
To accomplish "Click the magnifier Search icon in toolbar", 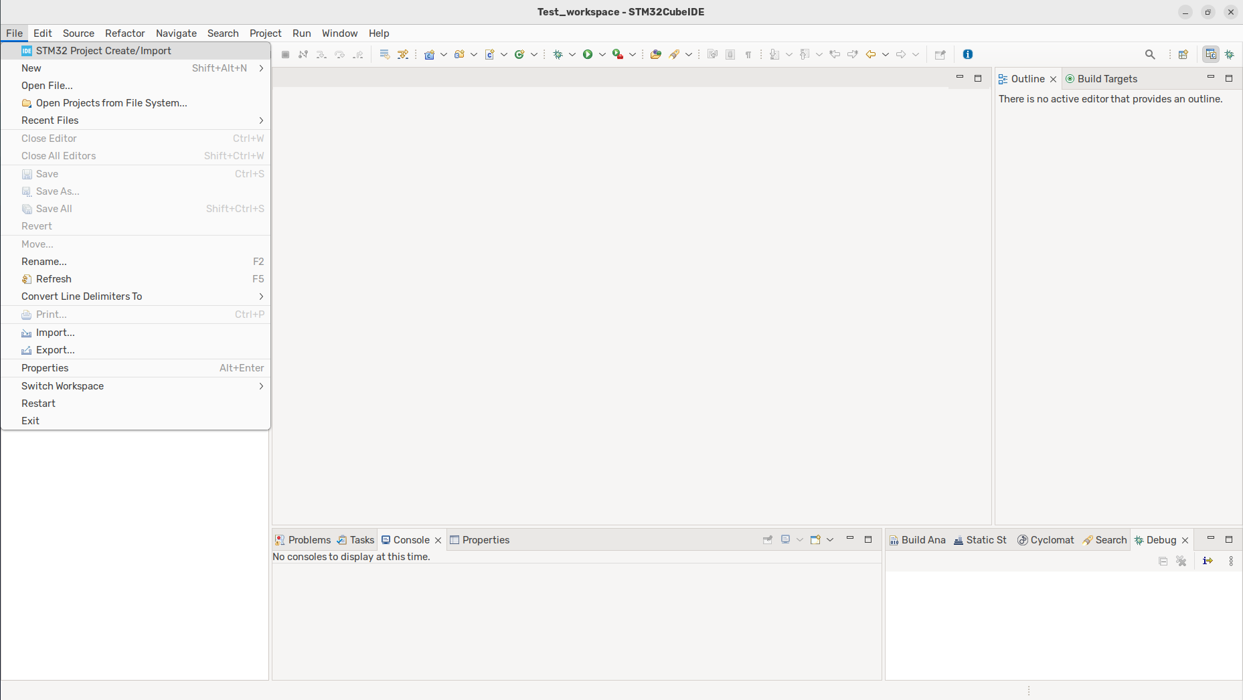I will click(1150, 55).
